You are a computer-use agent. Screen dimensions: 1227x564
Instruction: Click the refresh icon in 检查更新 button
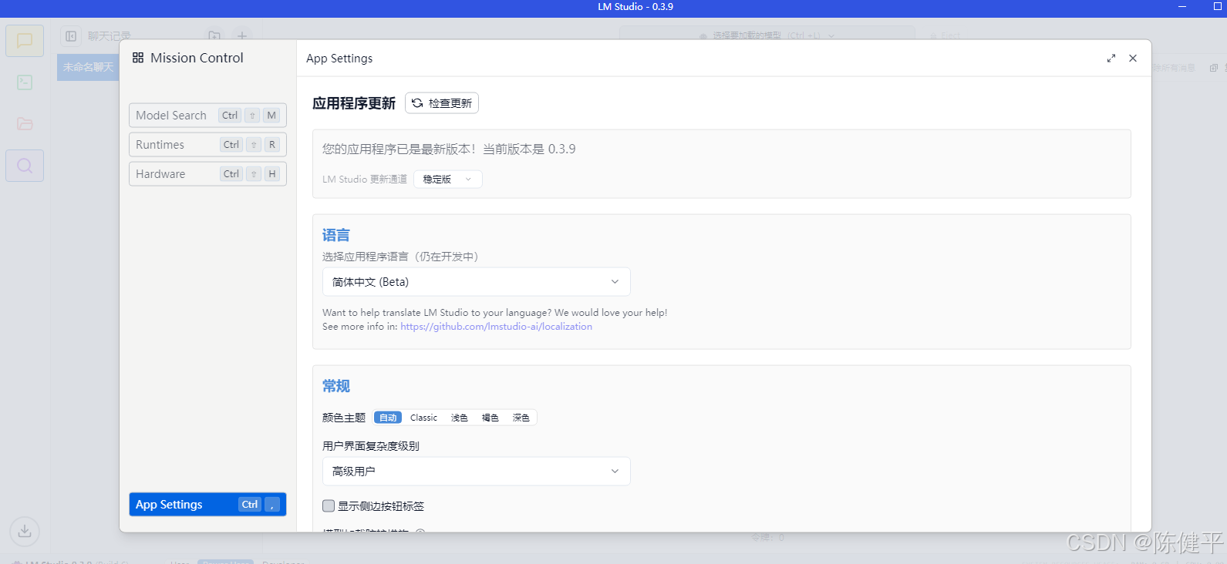417,103
